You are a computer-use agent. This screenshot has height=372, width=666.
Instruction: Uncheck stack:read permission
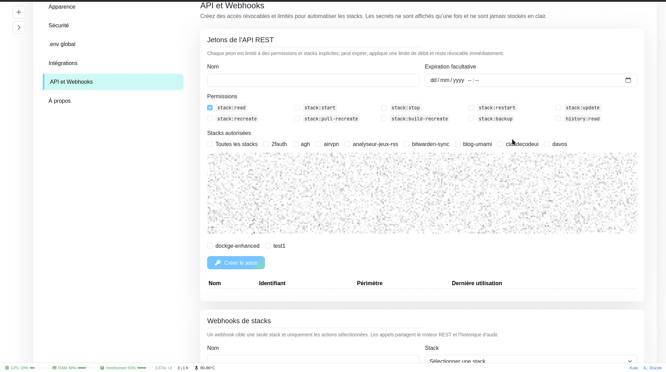pyautogui.click(x=210, y=108)
